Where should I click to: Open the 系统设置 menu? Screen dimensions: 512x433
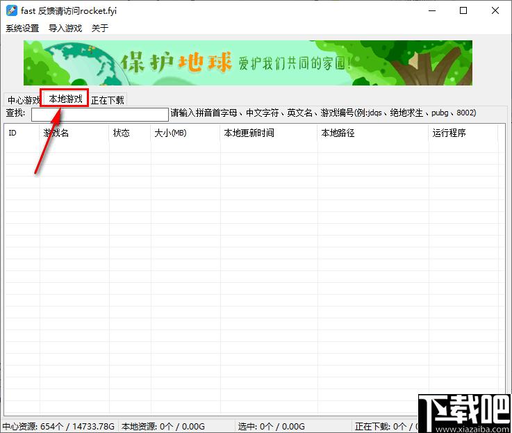(22, 28)
